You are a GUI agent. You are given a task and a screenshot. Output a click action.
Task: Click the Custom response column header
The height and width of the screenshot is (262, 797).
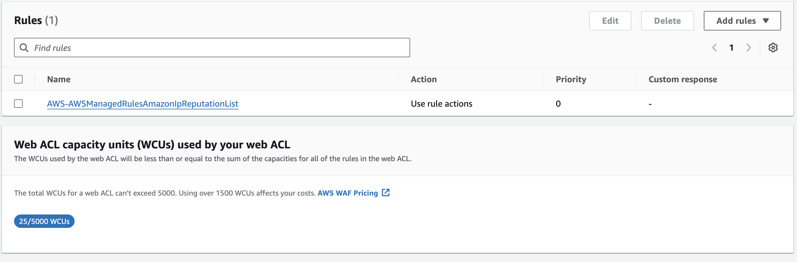pyautogui.click(x=682, y=79)
